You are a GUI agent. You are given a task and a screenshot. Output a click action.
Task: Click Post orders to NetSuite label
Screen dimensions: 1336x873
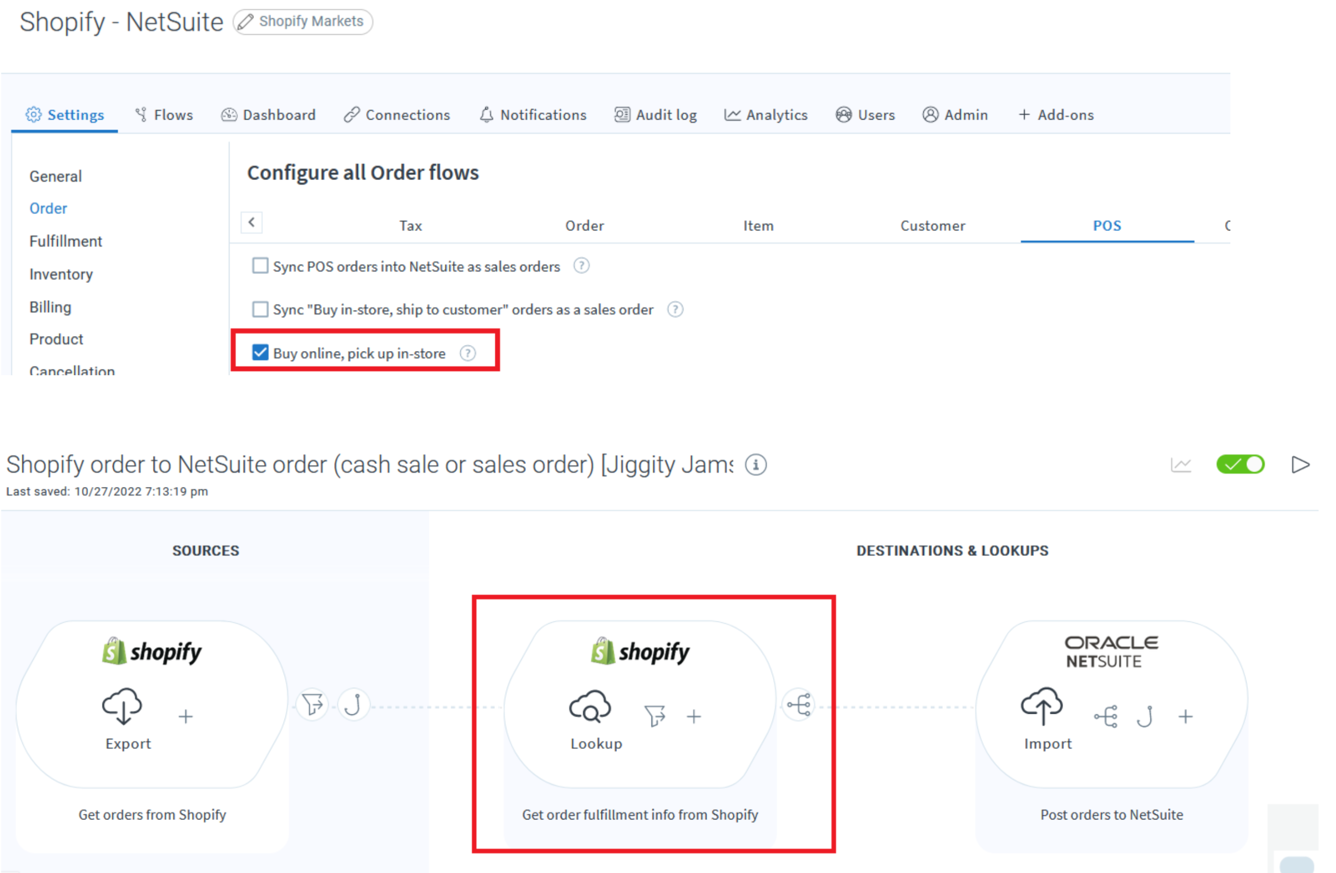click(x=1112, y=815)
